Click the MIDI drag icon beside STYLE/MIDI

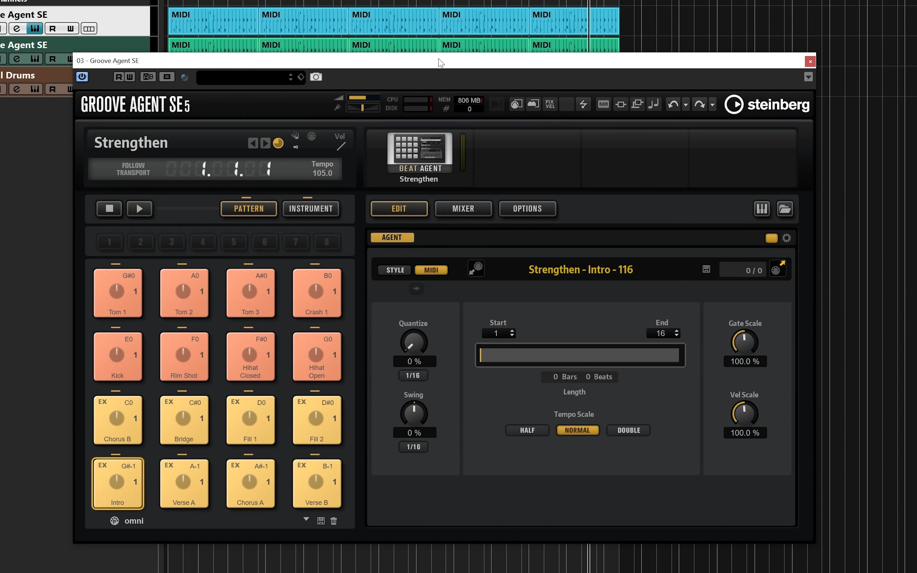(476, 269)
